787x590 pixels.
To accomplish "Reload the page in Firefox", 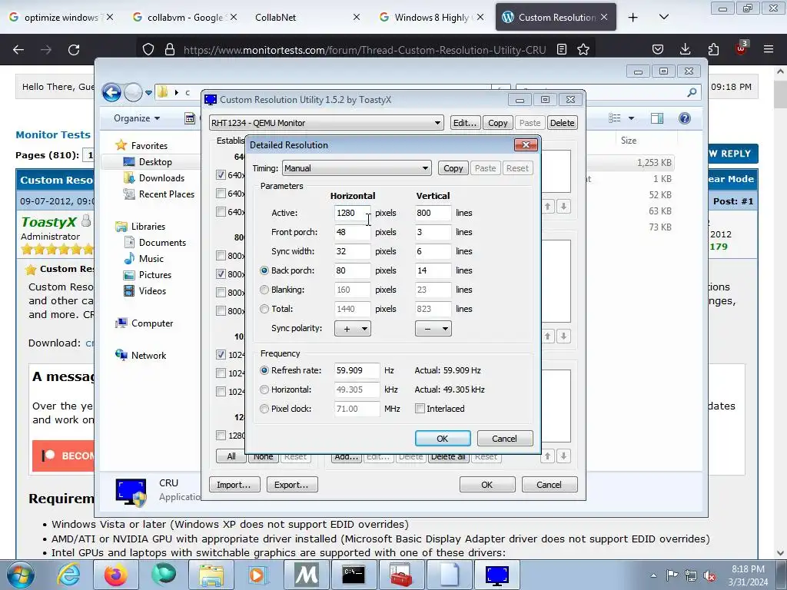I will pos(74,49).
